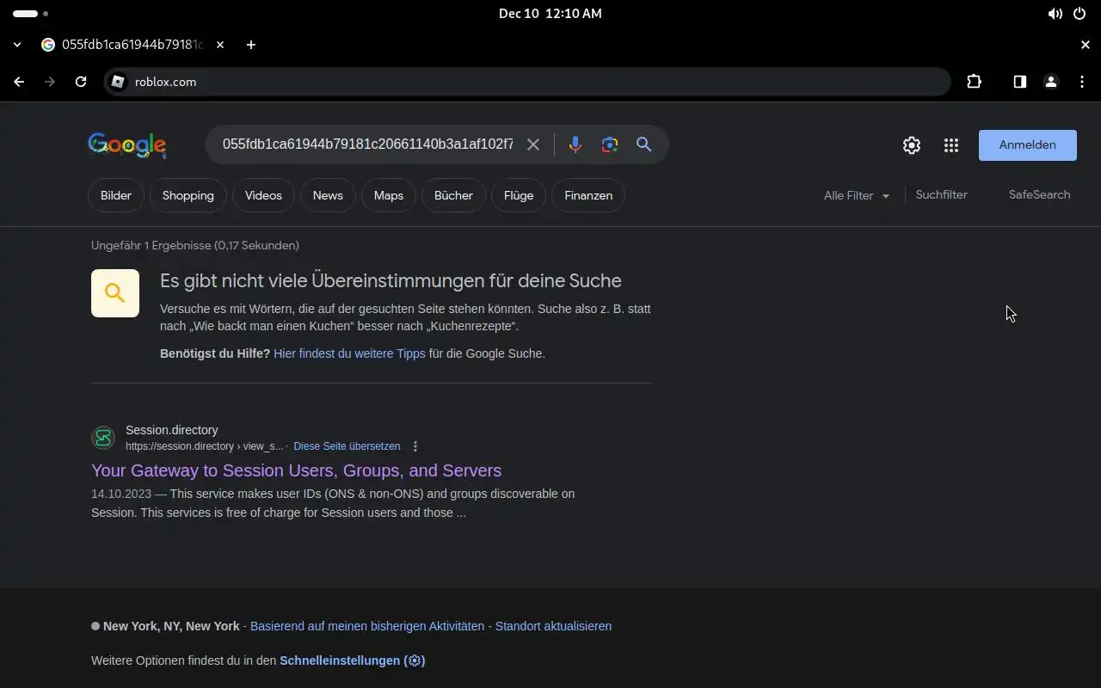Expand the Alle Filter dropdown
The width and height of the screenshot is (1101, 688).
click(857, 195)
